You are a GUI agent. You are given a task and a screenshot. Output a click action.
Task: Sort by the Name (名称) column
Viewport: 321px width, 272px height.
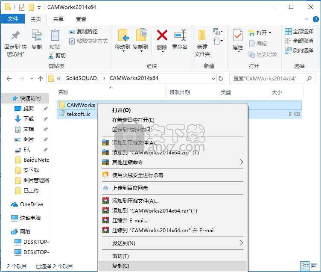(63, 92)
